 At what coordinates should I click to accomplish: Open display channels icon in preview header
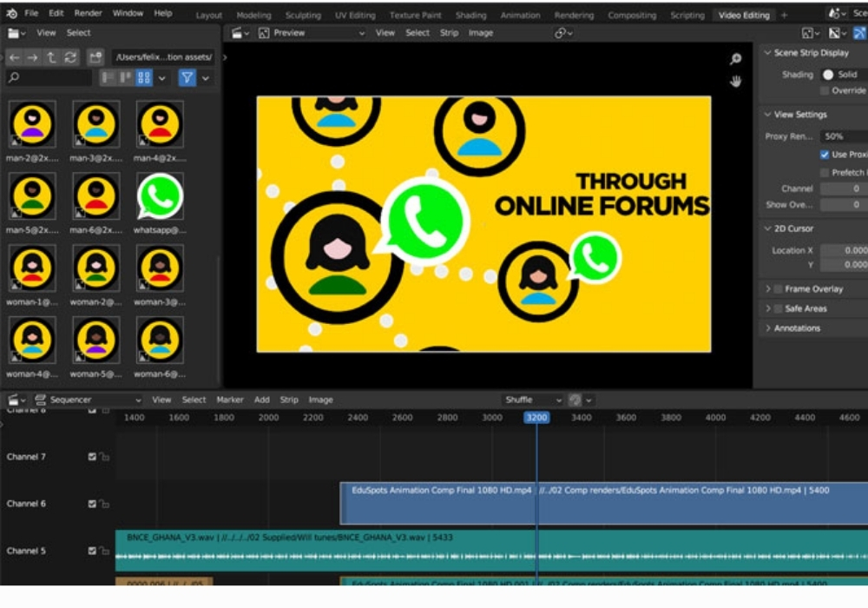pos(811,33)
